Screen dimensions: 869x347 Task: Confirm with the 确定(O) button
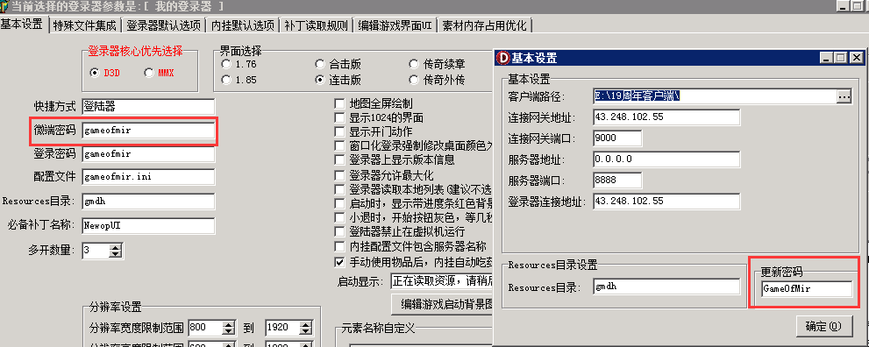(824, 327)
